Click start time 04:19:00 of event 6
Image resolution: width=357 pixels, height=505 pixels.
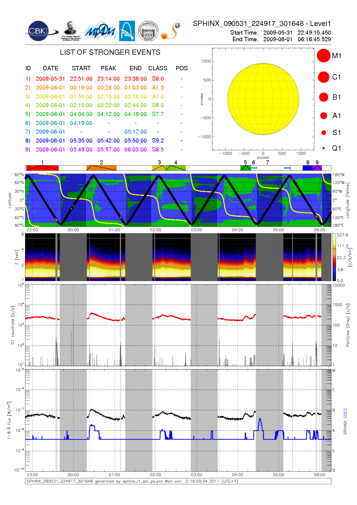click(81, 123)
